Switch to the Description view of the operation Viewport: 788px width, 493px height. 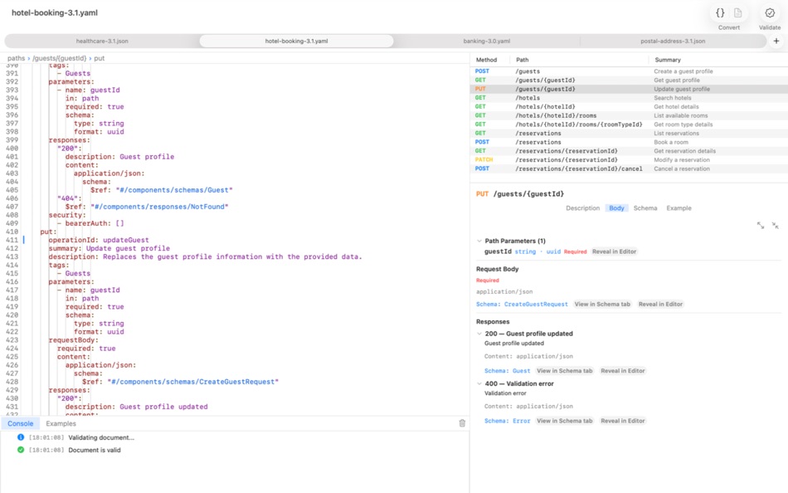[586, 207]
